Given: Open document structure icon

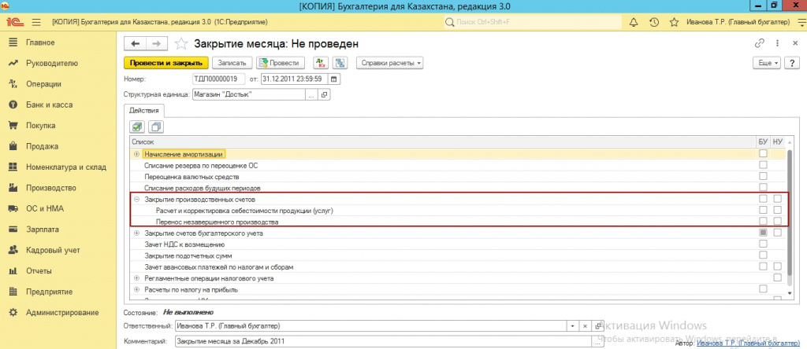Looking at the screenshot, I should coord(340,63).
